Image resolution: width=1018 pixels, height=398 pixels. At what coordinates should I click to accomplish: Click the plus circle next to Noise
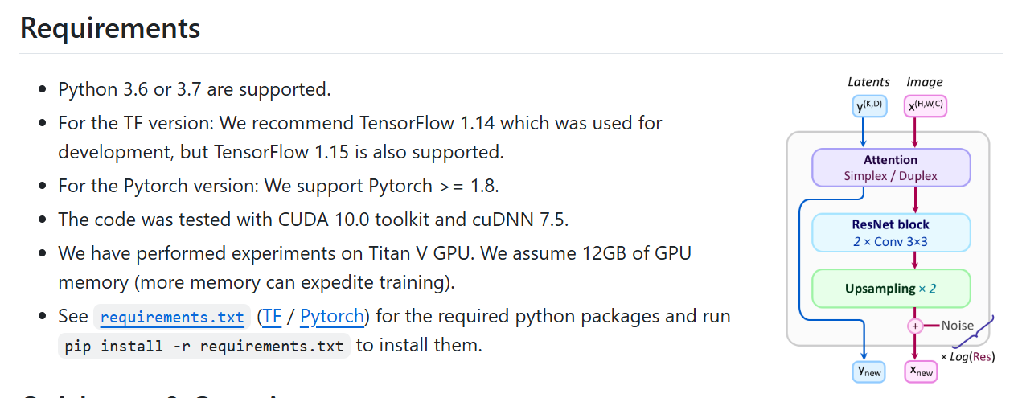click(914, 326)
